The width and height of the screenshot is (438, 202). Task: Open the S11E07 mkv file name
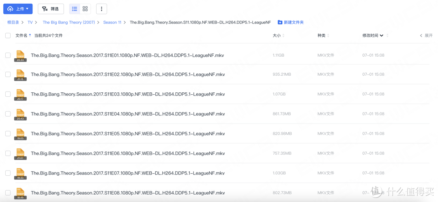click(x=128, y=173)
